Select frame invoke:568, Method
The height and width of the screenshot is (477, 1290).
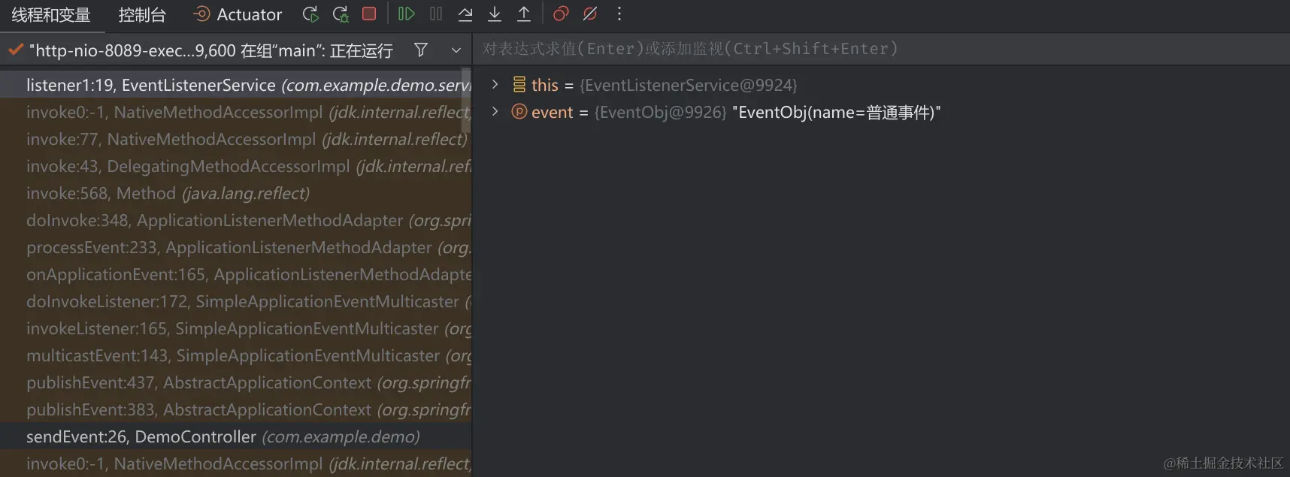tap(235, 193)
